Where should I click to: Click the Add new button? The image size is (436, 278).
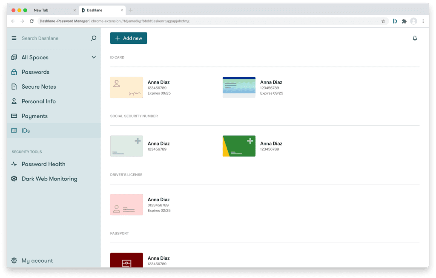[129, 38]
